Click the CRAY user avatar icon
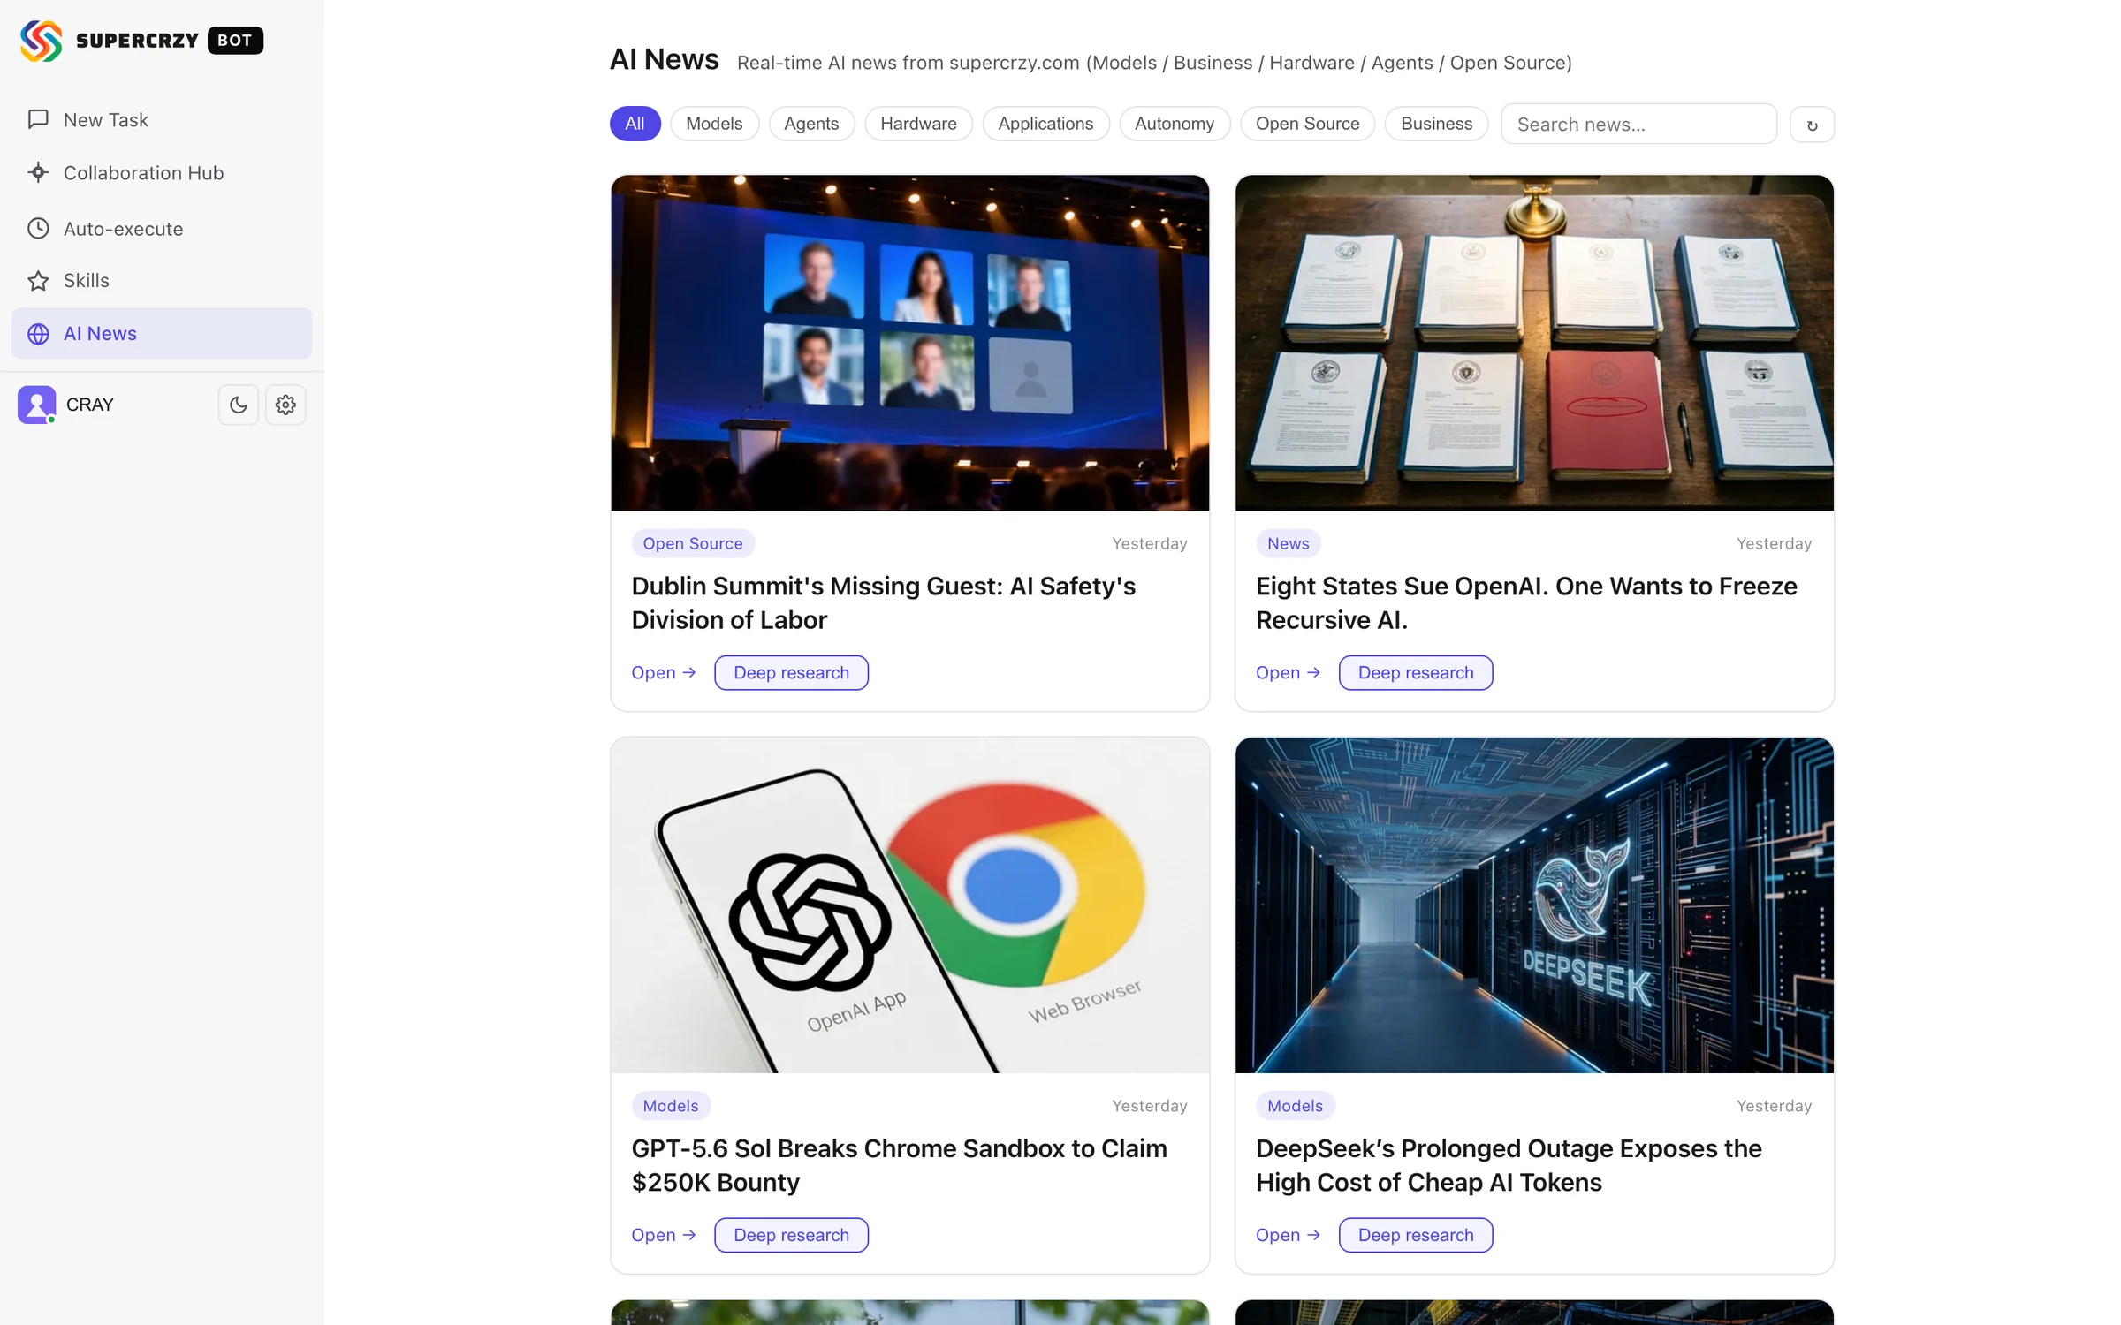 [37, 405]
